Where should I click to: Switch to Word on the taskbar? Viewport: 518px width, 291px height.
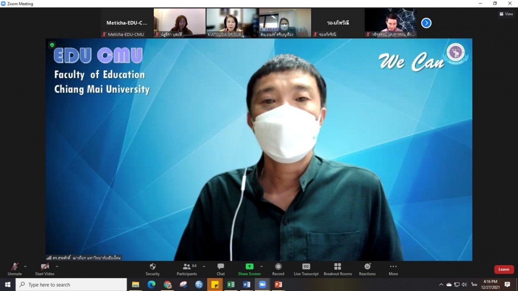(x=246, y=285)
